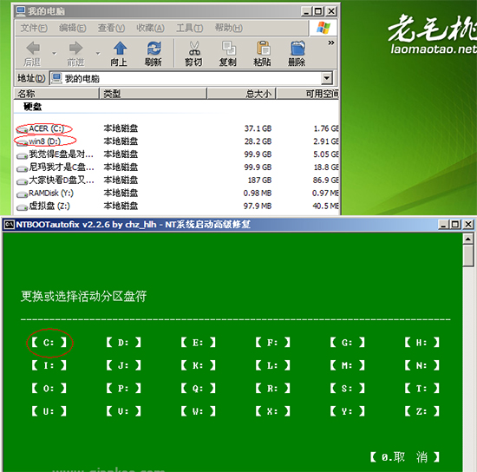Viewport: 477px width, 472px height.
Task: Open the address bar dropdown arrow
Action: pos(326,78)
